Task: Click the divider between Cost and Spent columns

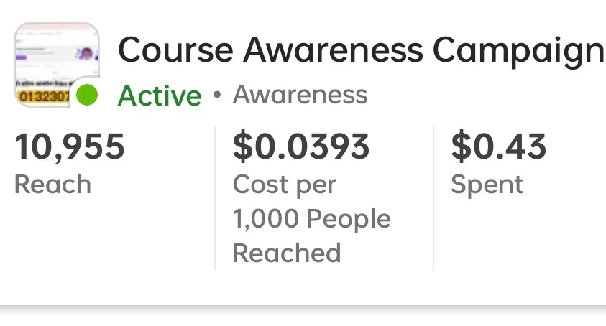Action: pos(433,197)
